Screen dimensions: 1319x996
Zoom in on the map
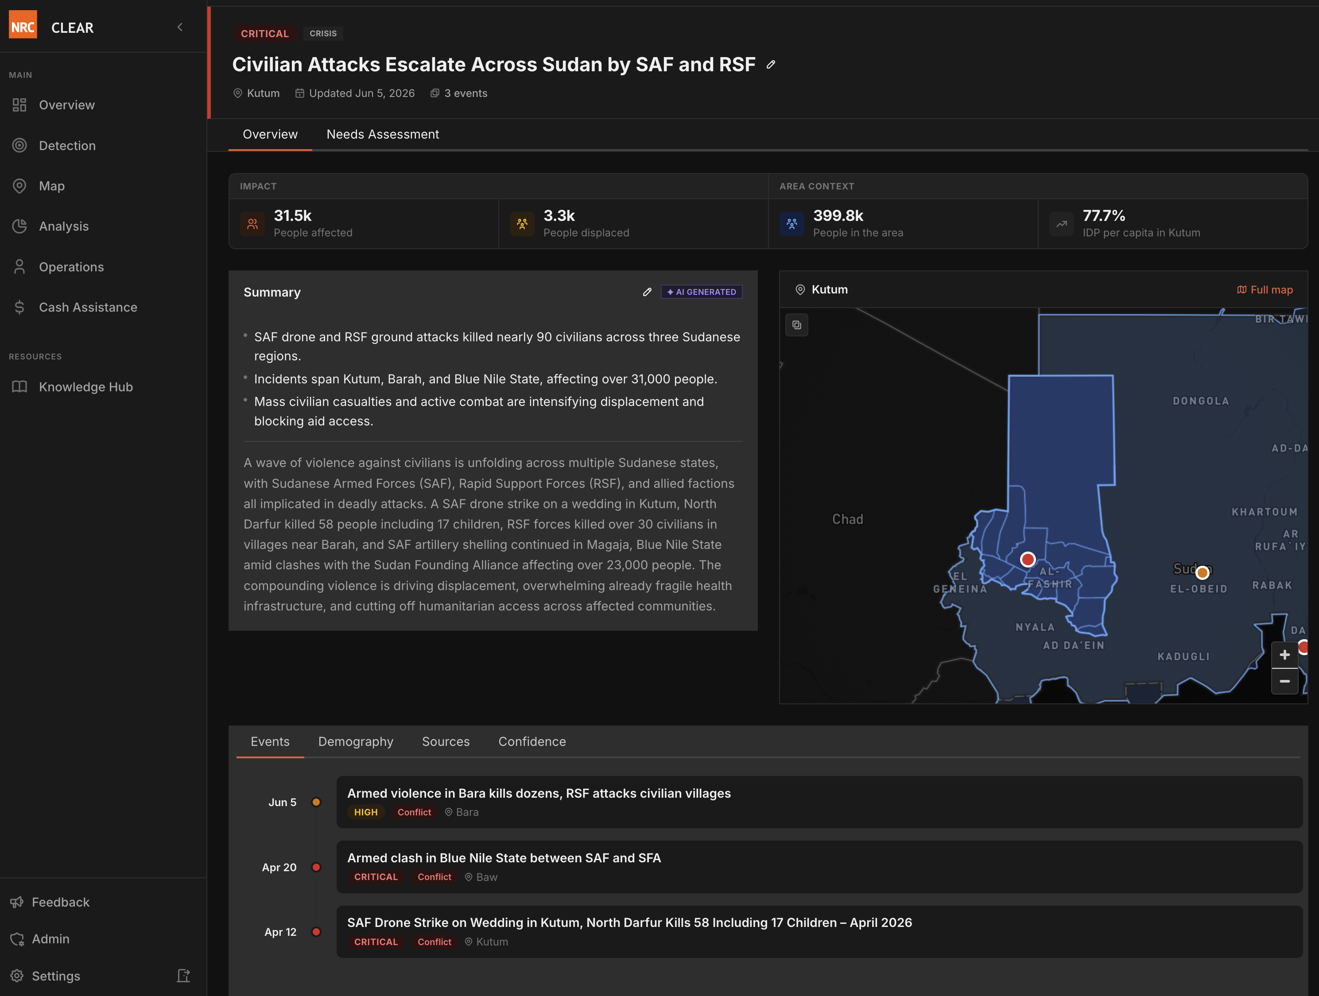tap(1285, 654)
